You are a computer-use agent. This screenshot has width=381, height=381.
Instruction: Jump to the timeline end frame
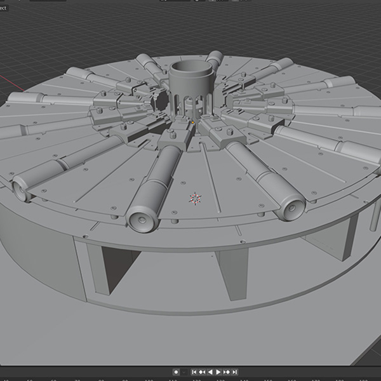234,372
